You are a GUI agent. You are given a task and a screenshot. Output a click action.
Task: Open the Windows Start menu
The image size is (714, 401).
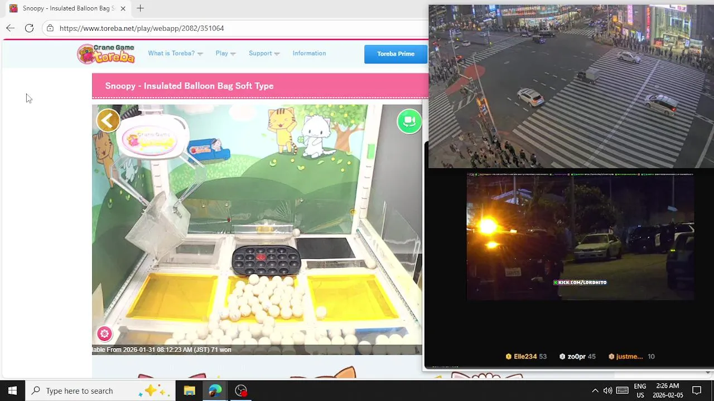(x=12, y=390)
